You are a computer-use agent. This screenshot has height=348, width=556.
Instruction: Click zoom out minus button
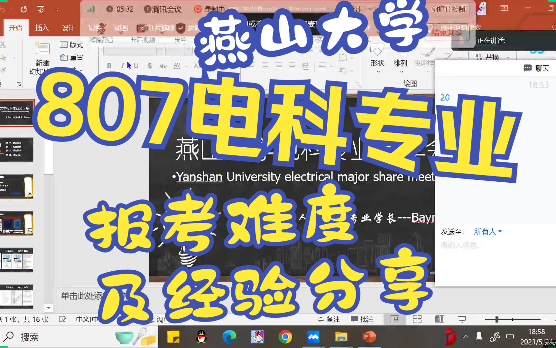(x=479, y=319)
